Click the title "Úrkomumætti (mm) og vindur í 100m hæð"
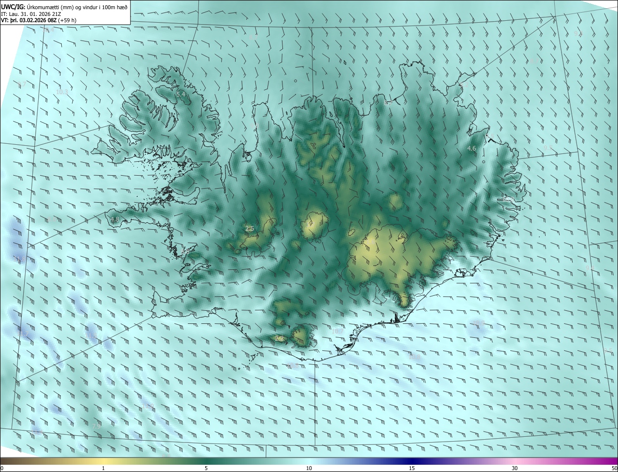The width and height of the screenshot is (618, 472). click(77, 7)
